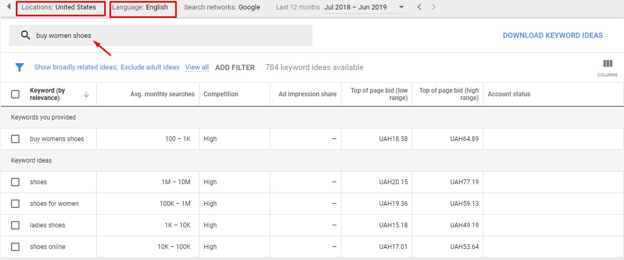624x260 pixels.
Task: Click the UAH20.15 low bid value
Action: pos(393,182)
